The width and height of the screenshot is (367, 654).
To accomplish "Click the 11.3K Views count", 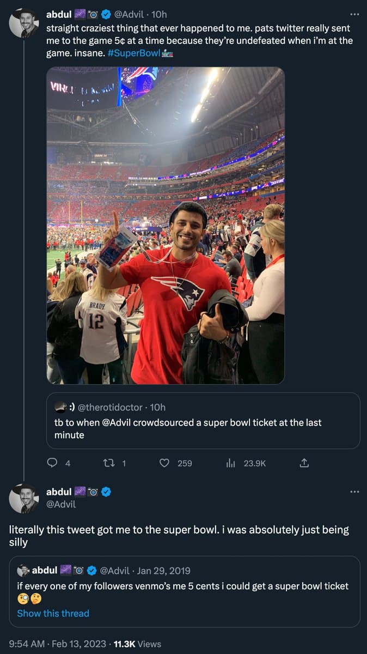I will coord(138,644).
